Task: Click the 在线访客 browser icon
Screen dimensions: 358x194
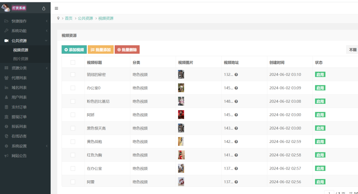Action: [6, 136]
